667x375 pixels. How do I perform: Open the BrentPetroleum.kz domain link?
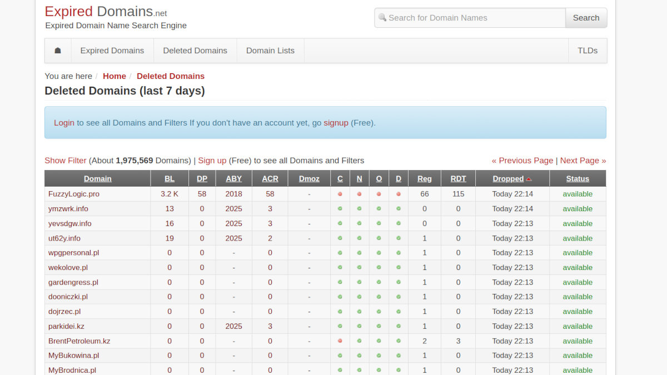tap(79, 341)
